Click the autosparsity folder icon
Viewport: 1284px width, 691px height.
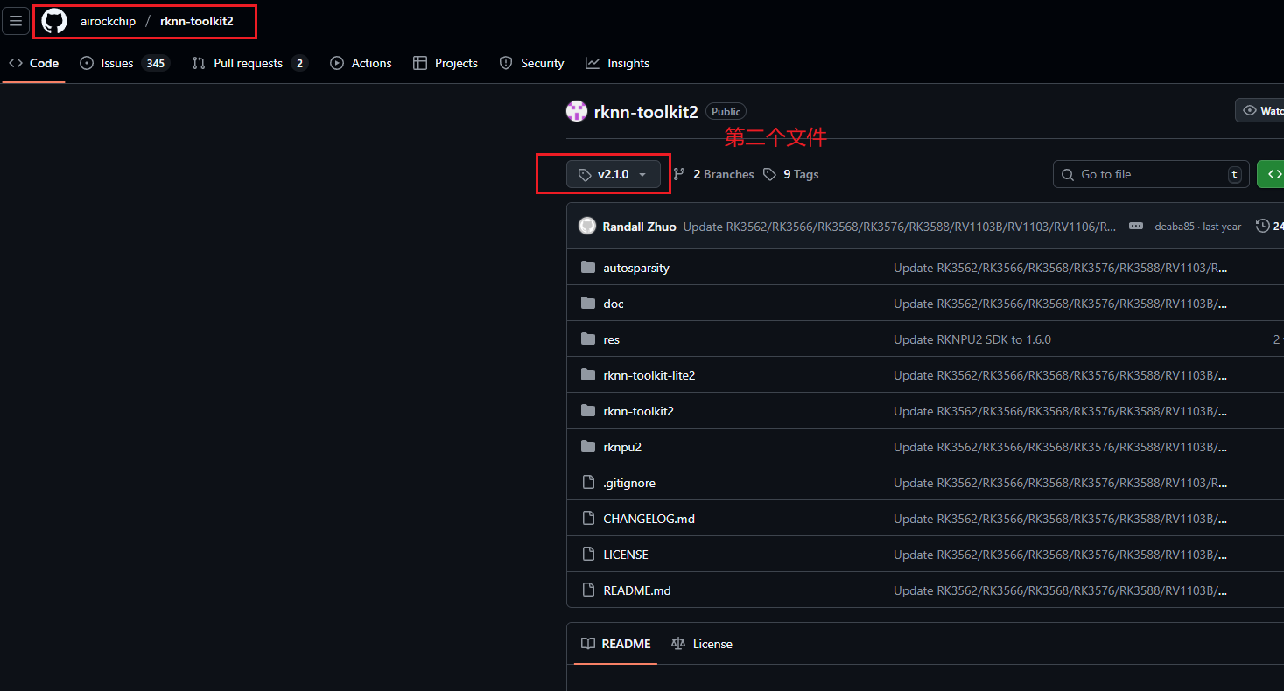coord(588,267)
